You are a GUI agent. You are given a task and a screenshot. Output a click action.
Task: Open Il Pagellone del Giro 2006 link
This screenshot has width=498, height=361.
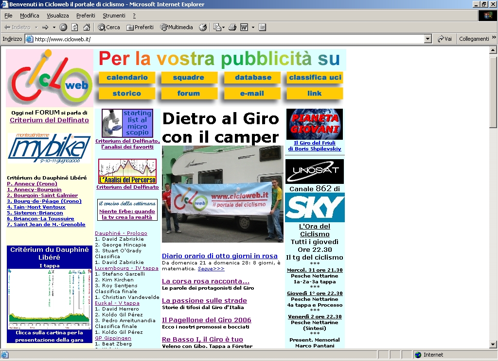coord(206,320)
